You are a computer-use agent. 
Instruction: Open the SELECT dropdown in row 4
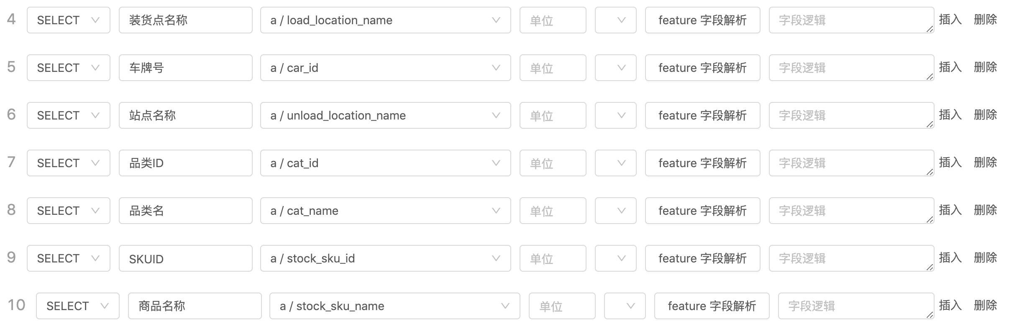pyautogui.click(x=68, y=20)
